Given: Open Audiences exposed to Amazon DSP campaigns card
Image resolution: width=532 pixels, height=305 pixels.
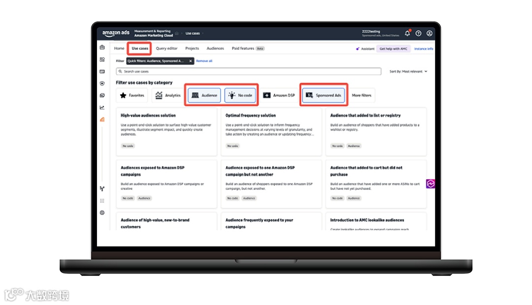Looking at the screenshot, I should (x=166, y=184).
